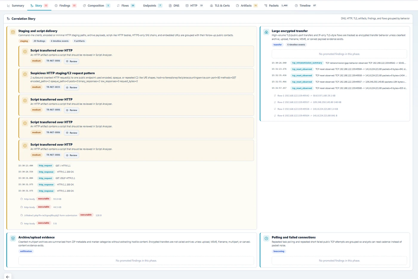Click the file icon beside /cNabw1.php form submission
The width and height of the screenshot is (418, 279).
pos(21,215)
